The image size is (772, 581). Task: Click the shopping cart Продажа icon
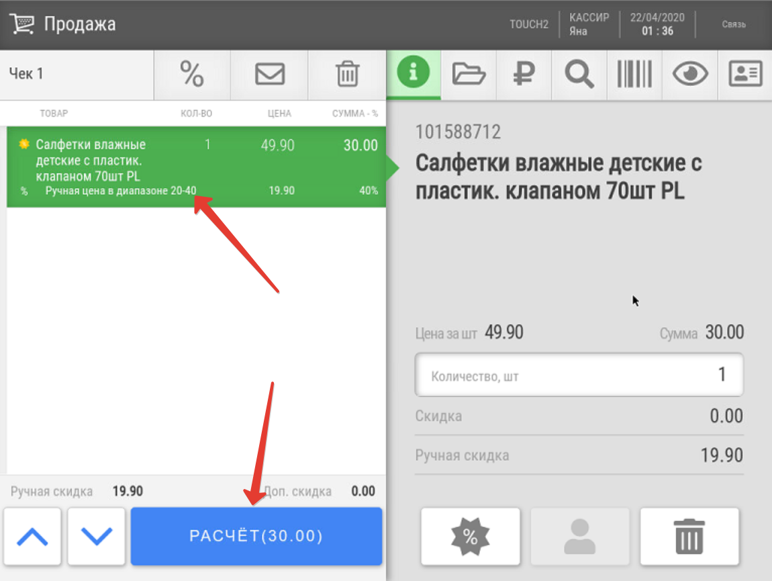pyautogui.click(x=22, y=24)
